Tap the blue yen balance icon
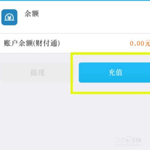150x150 pixels. (9, 17)
